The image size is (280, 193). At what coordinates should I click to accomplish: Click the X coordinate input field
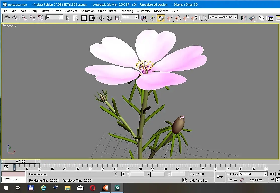point(137,174)
